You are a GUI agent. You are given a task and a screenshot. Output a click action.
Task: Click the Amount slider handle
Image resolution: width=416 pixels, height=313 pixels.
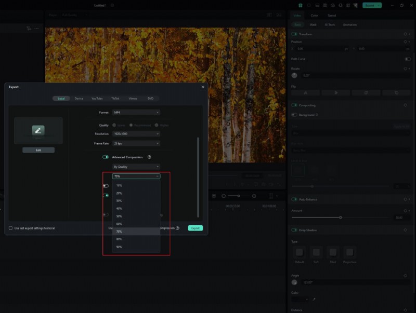point(341,217)
